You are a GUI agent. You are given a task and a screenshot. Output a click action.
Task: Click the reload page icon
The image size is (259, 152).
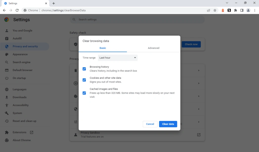[17, 10]
